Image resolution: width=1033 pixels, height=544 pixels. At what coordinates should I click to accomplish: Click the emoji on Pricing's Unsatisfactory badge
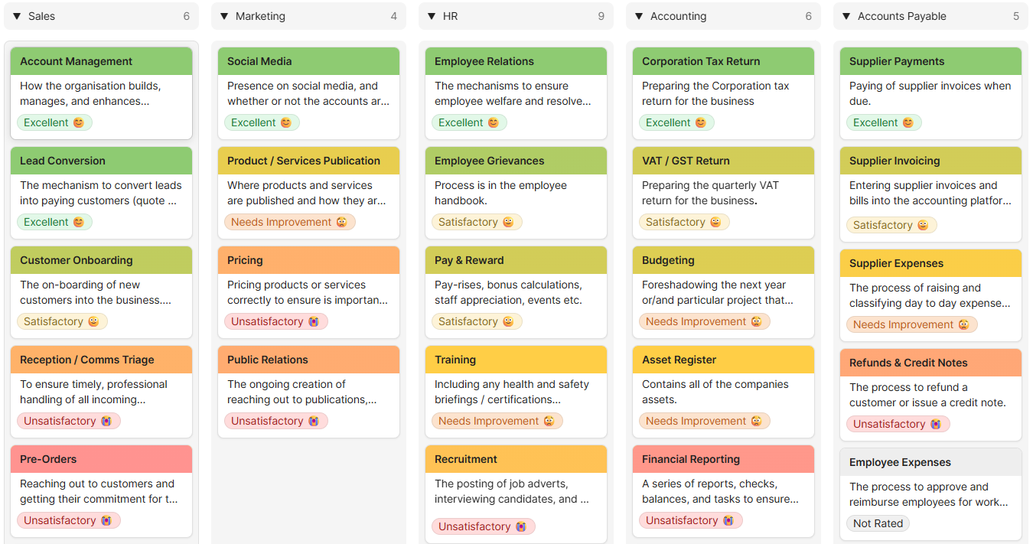[314, 321]
